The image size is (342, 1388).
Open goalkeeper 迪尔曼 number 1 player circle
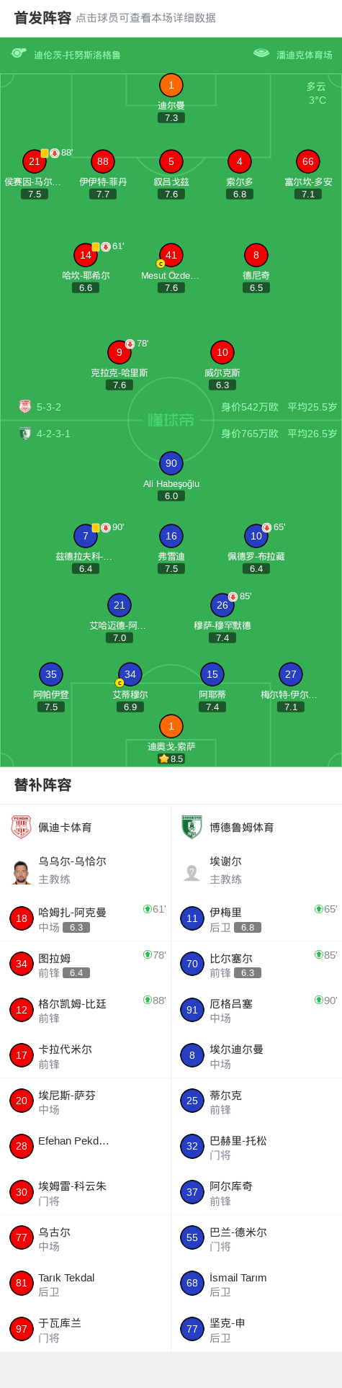point(171,86)
